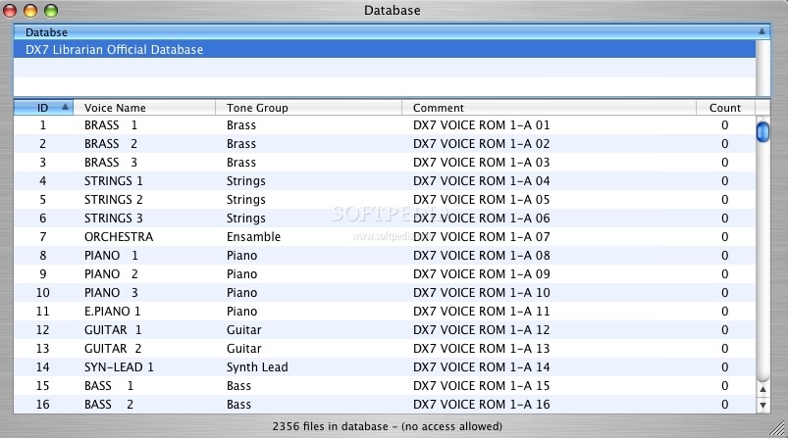Click the Guitar tone group in row 13

tap(243, 348)
